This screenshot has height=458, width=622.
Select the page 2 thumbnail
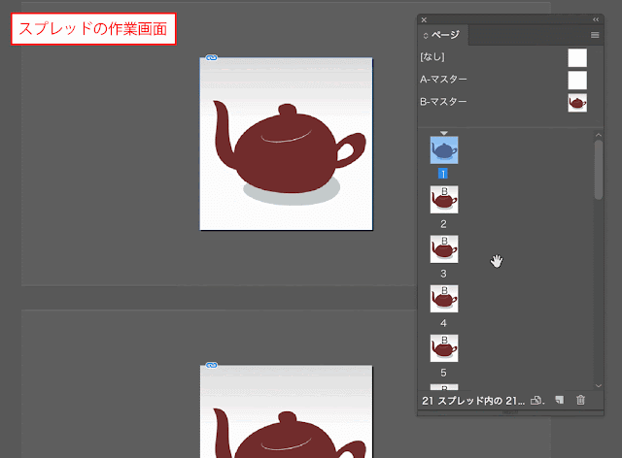pos(444,200)
